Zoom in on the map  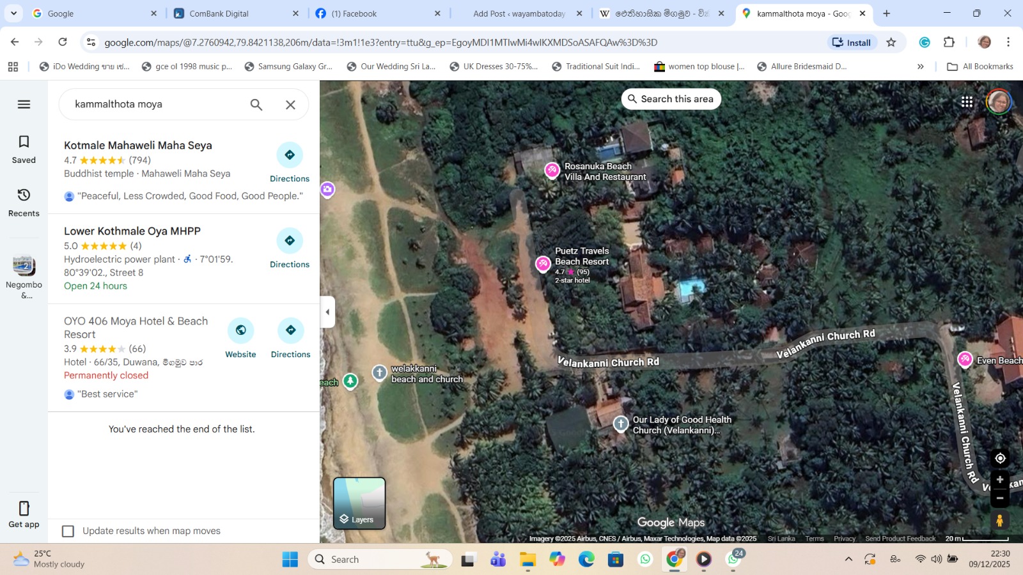[1000, 480]
